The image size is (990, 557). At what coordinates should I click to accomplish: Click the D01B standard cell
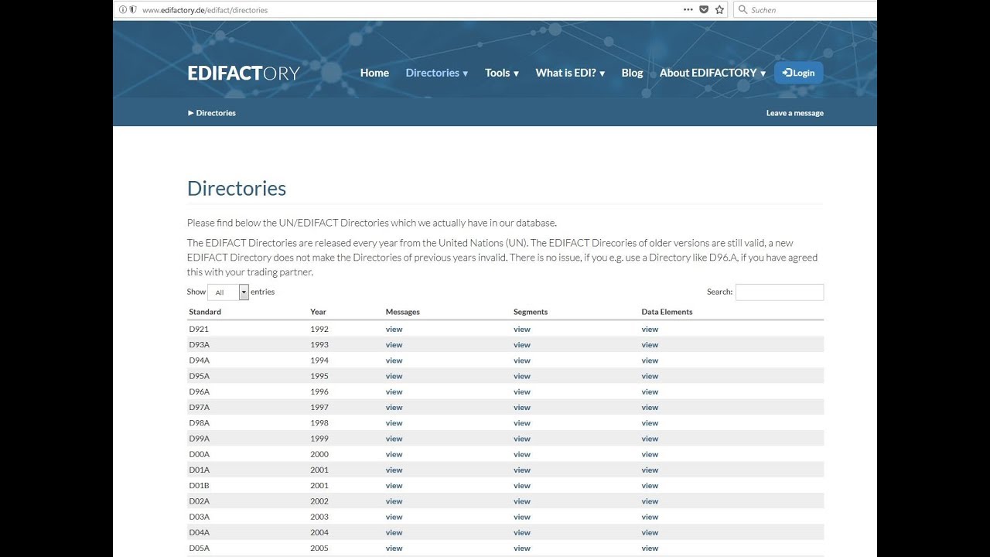[199, 486]
